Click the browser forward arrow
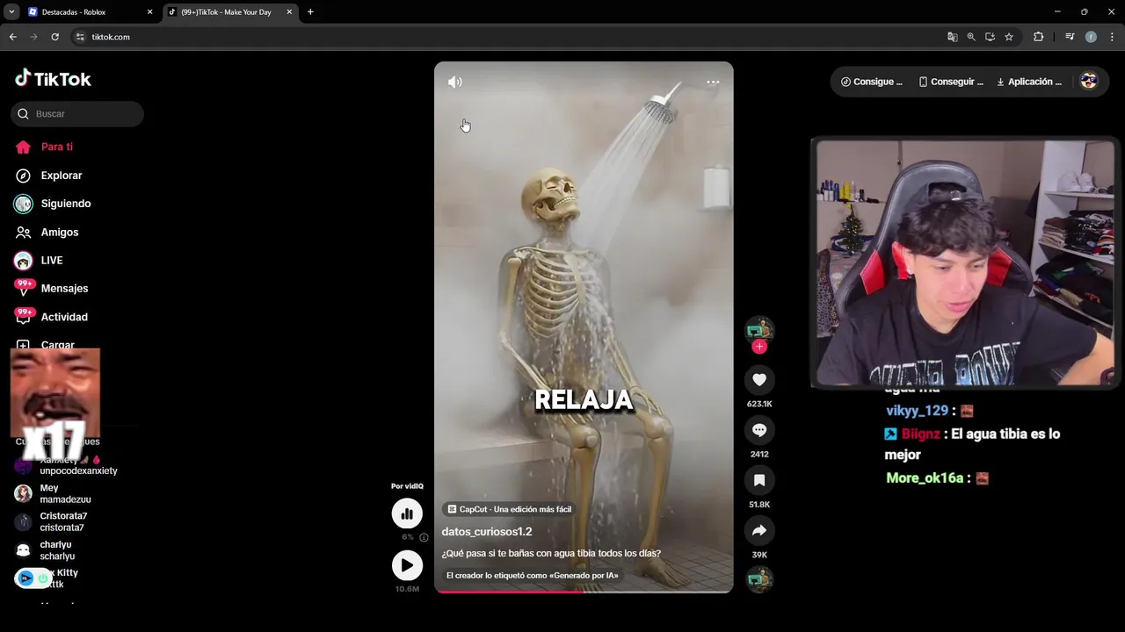1125x632 pixels. tap(33, 37)
